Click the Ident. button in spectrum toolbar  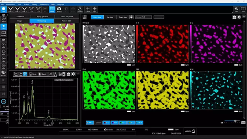33,74
